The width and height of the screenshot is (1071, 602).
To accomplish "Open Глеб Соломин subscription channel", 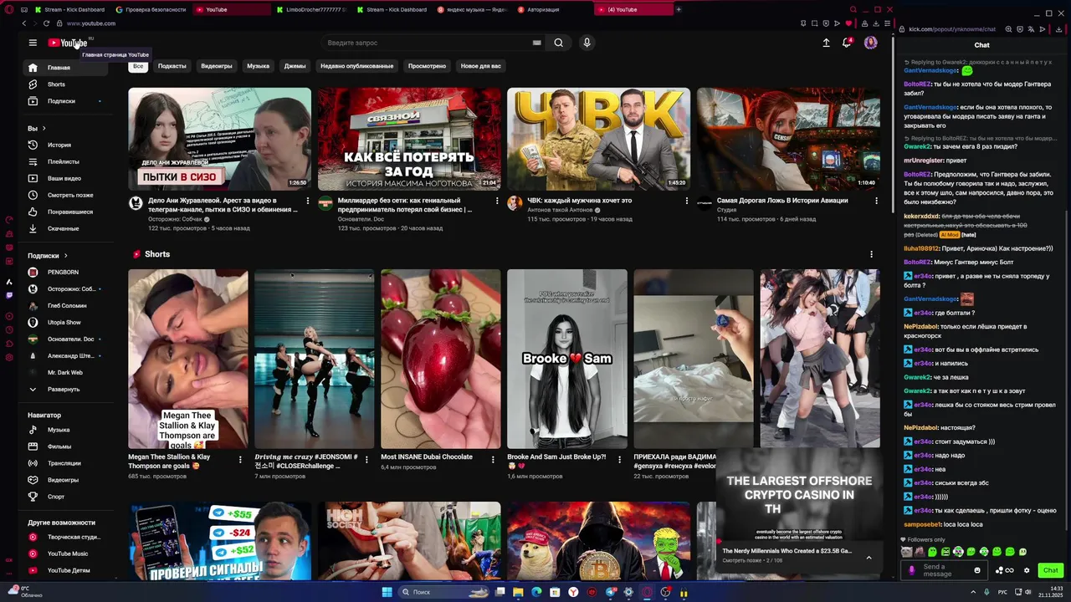I will (65, 305).
